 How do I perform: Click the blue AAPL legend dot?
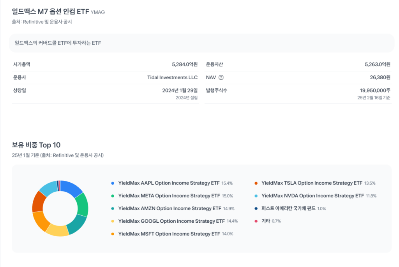point(113,183)
